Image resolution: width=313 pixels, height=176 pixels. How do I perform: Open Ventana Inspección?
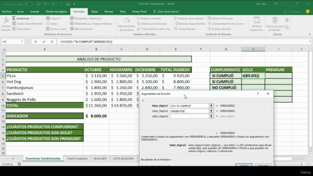(256, 24)
